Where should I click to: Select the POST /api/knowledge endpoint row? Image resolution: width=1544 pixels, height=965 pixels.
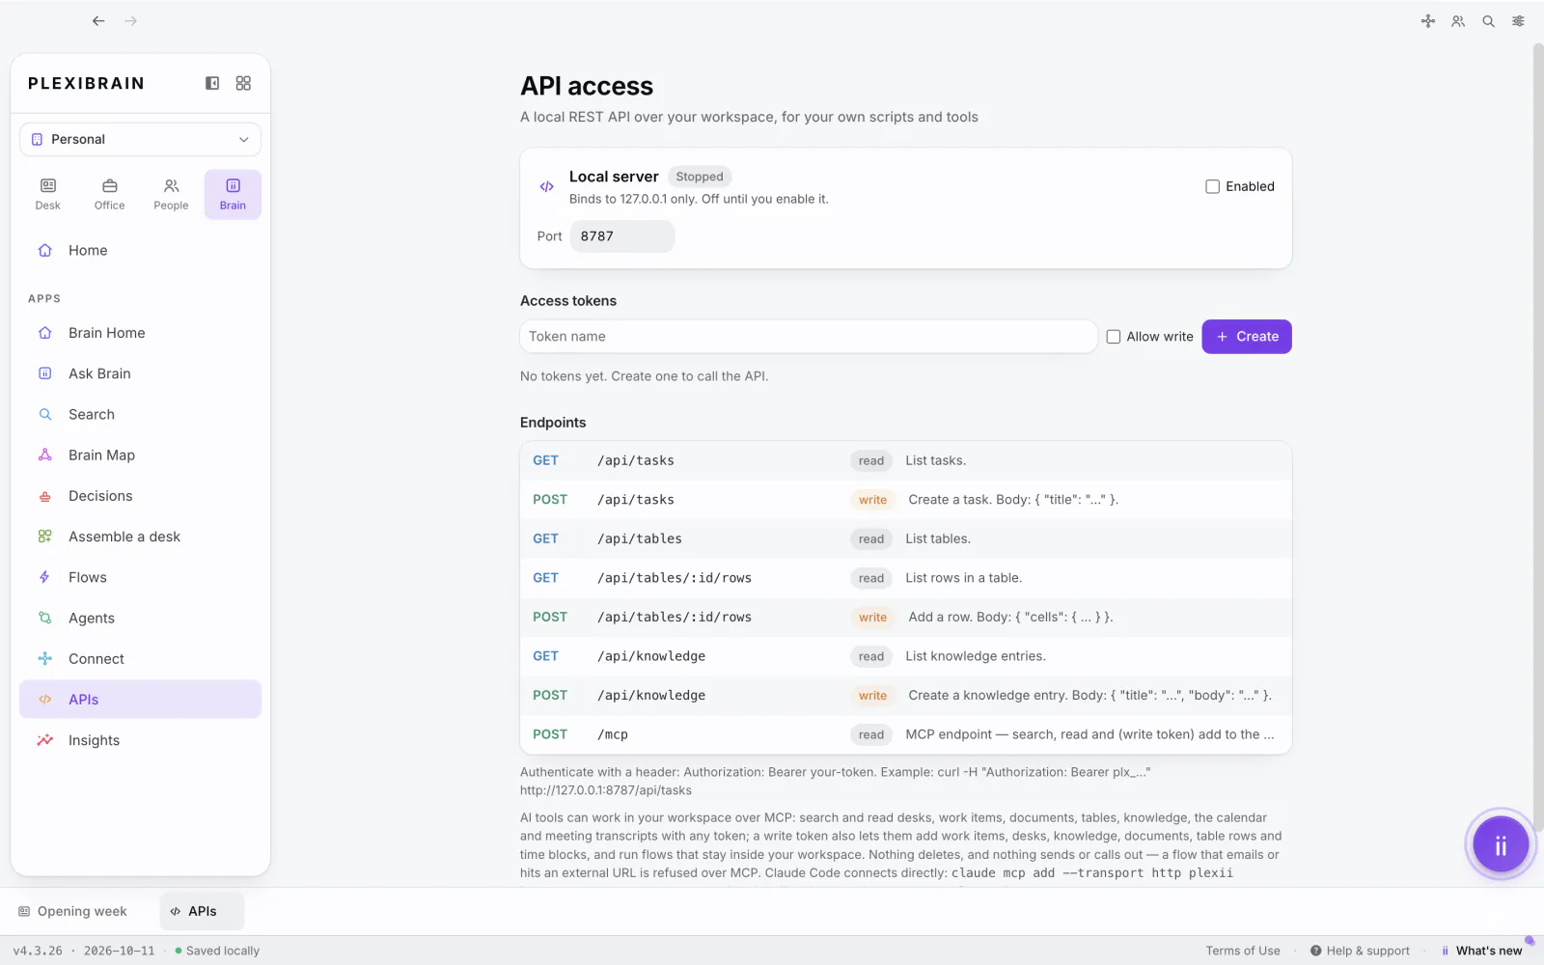coord(906,695)
